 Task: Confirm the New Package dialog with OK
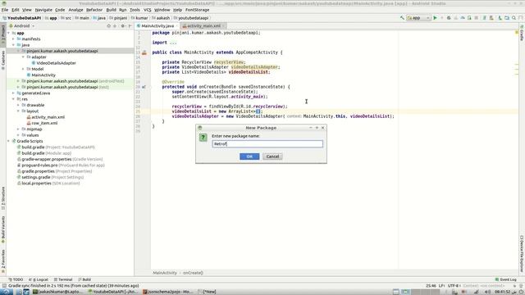pyautogui.click(x=249, y=157)
